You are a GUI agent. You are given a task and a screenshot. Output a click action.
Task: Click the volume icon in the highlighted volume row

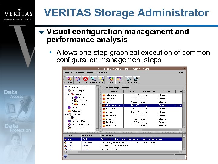[x=104, y=105]
